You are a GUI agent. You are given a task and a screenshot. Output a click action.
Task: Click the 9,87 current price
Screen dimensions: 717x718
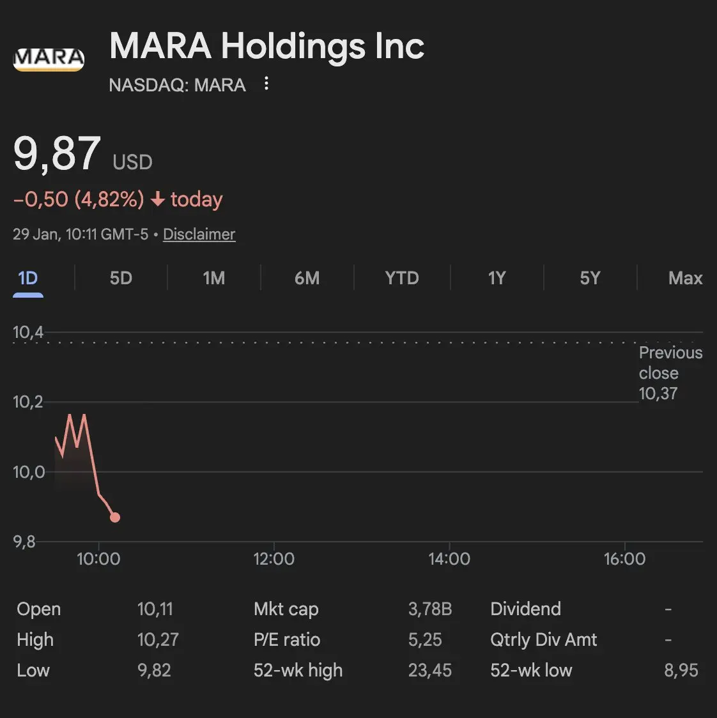coord(57,154)
